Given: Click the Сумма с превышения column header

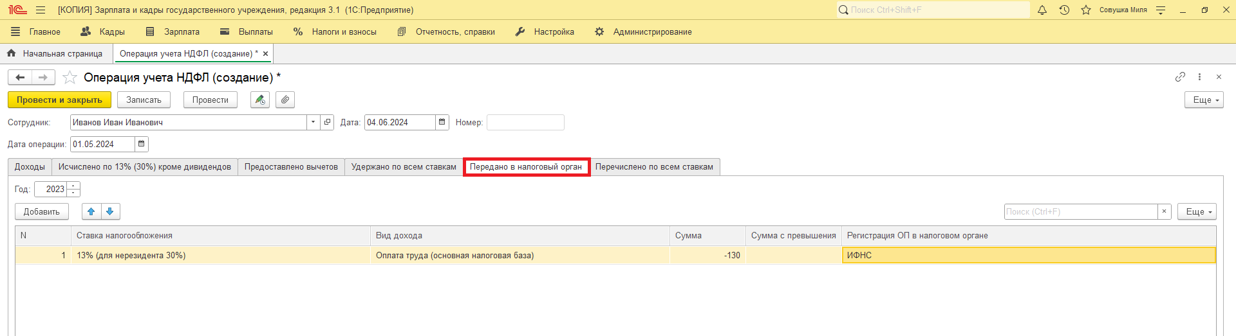Looking at the screenshot, I should pos(794,236).
